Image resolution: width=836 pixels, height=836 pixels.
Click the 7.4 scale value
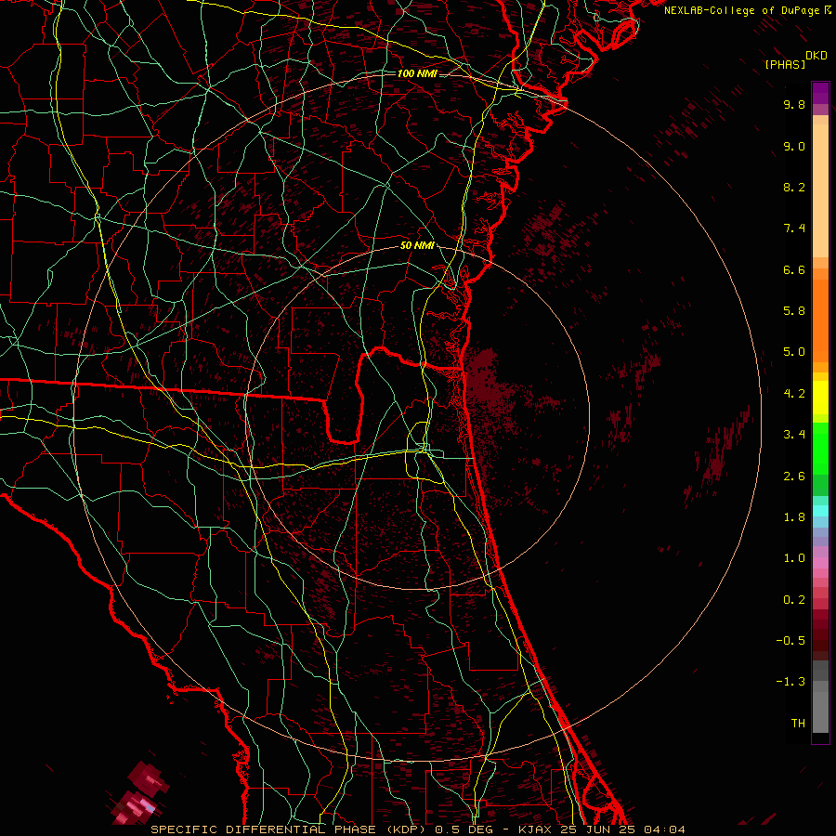tap(794, 229)
